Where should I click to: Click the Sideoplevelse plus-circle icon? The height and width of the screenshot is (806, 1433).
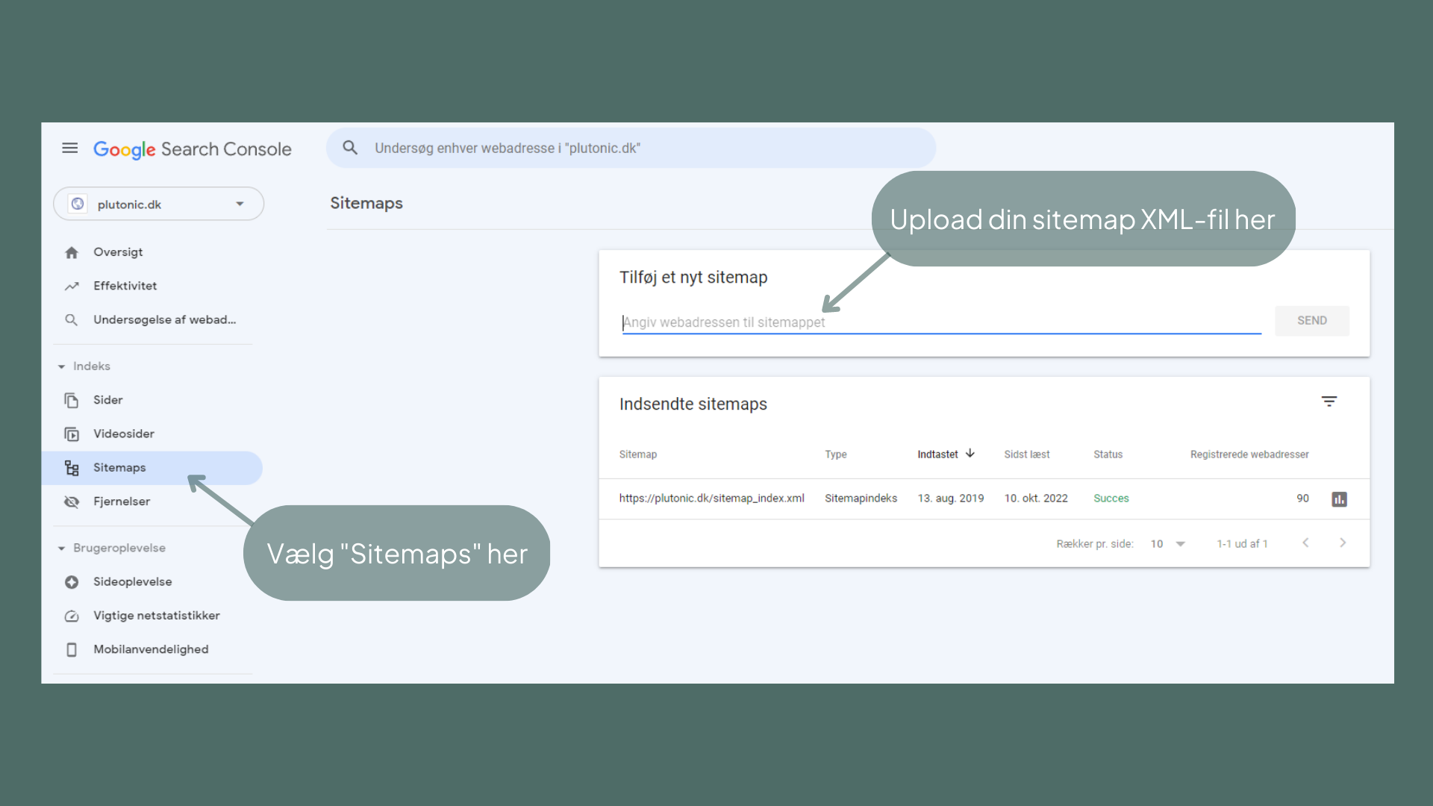(72, 582)
